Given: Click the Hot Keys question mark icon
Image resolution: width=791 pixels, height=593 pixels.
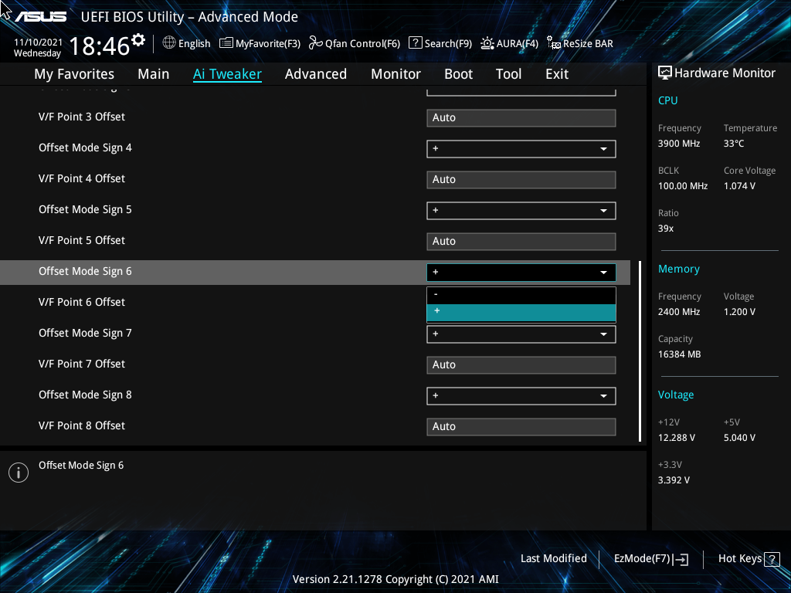Looking at the screenshot, I should click(772, 559).
